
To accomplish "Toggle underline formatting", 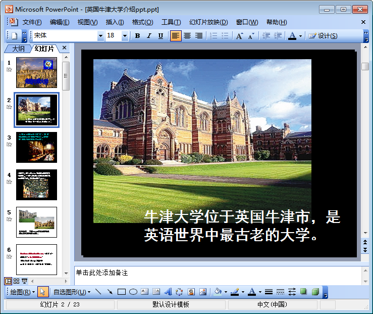I will click(161, 36).
